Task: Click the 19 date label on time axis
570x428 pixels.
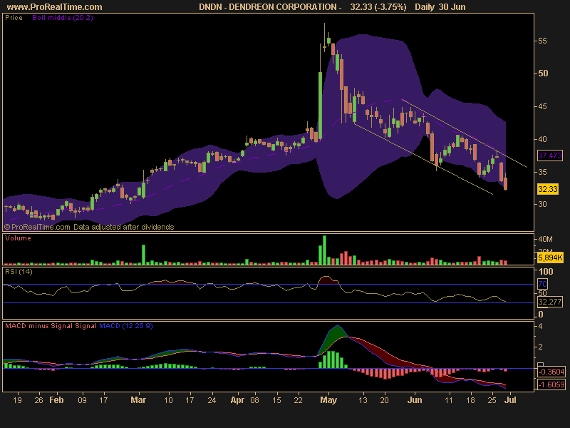Action: point(17,400)
